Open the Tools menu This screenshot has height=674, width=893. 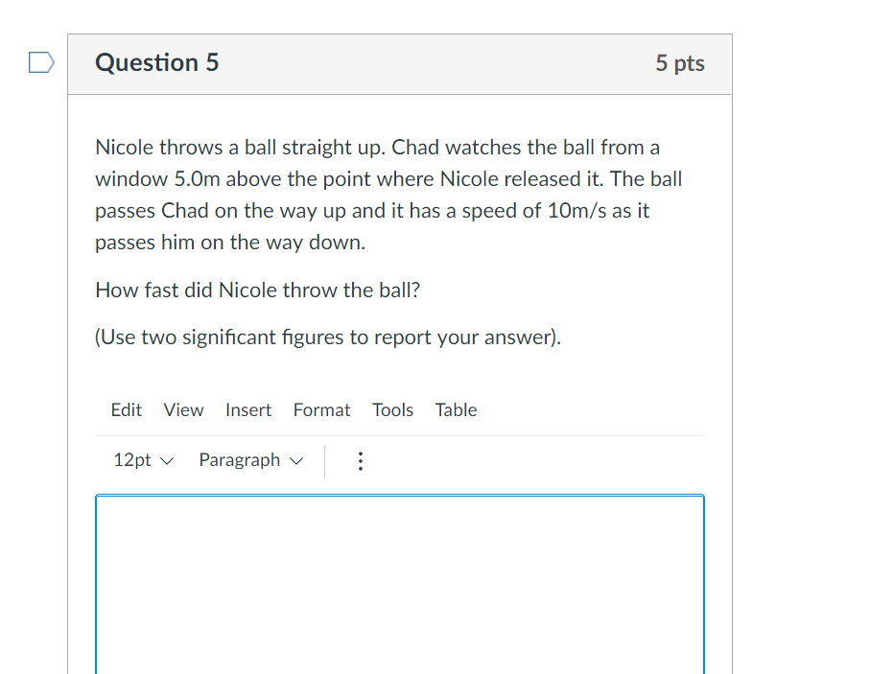[392, 409]
